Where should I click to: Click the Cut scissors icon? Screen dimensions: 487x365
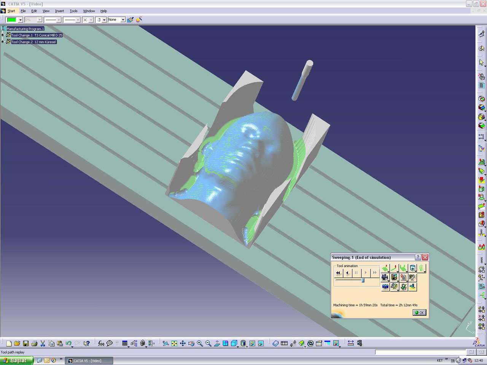(x=43, y=343)
